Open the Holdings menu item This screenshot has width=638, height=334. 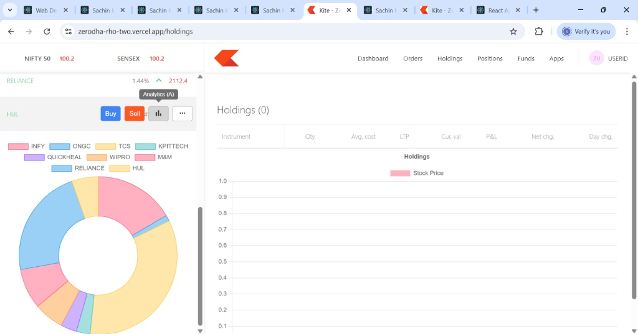pos(450,58)
